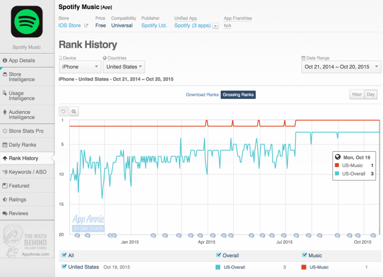Click the 'Oct 19, 2015' date text
383x277 pixels.
point(117,267)
